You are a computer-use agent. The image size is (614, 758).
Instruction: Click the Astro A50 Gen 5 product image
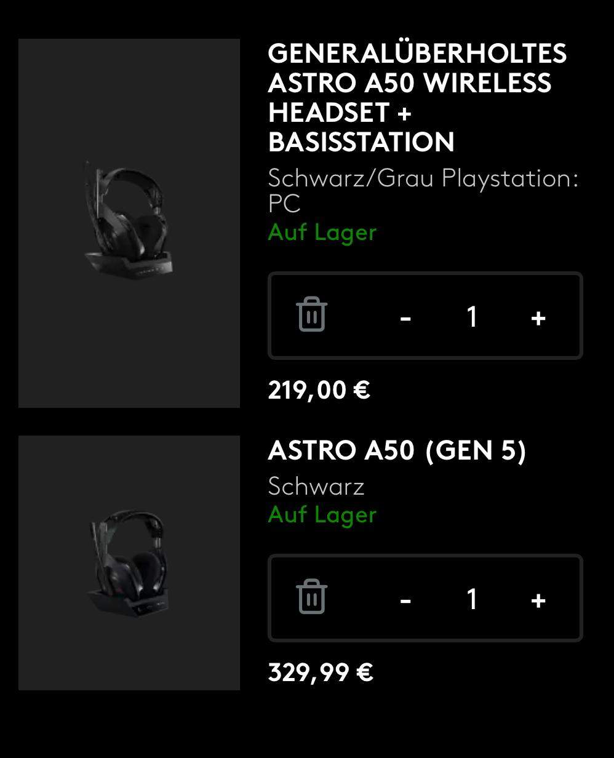(x=129, y=562)
